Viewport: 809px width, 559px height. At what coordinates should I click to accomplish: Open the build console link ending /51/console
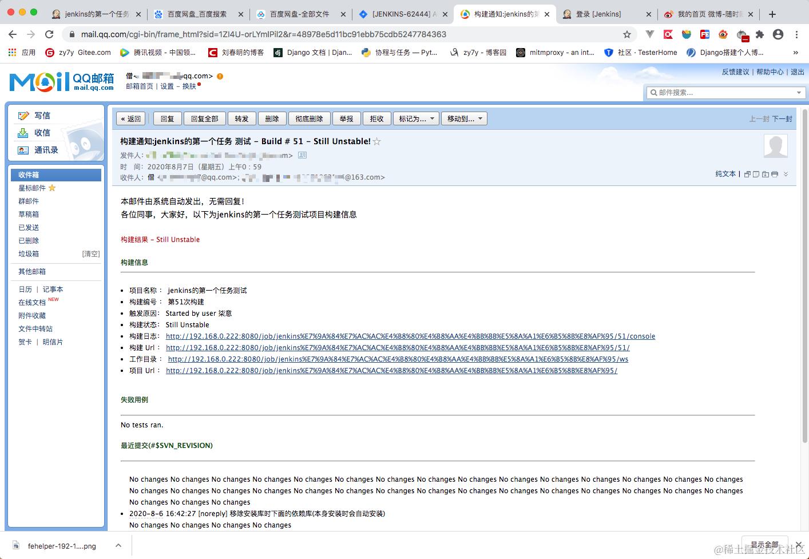[410, 336]
